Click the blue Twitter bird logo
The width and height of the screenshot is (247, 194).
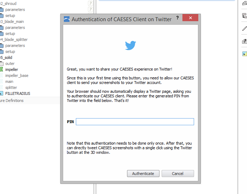[131, 46]
